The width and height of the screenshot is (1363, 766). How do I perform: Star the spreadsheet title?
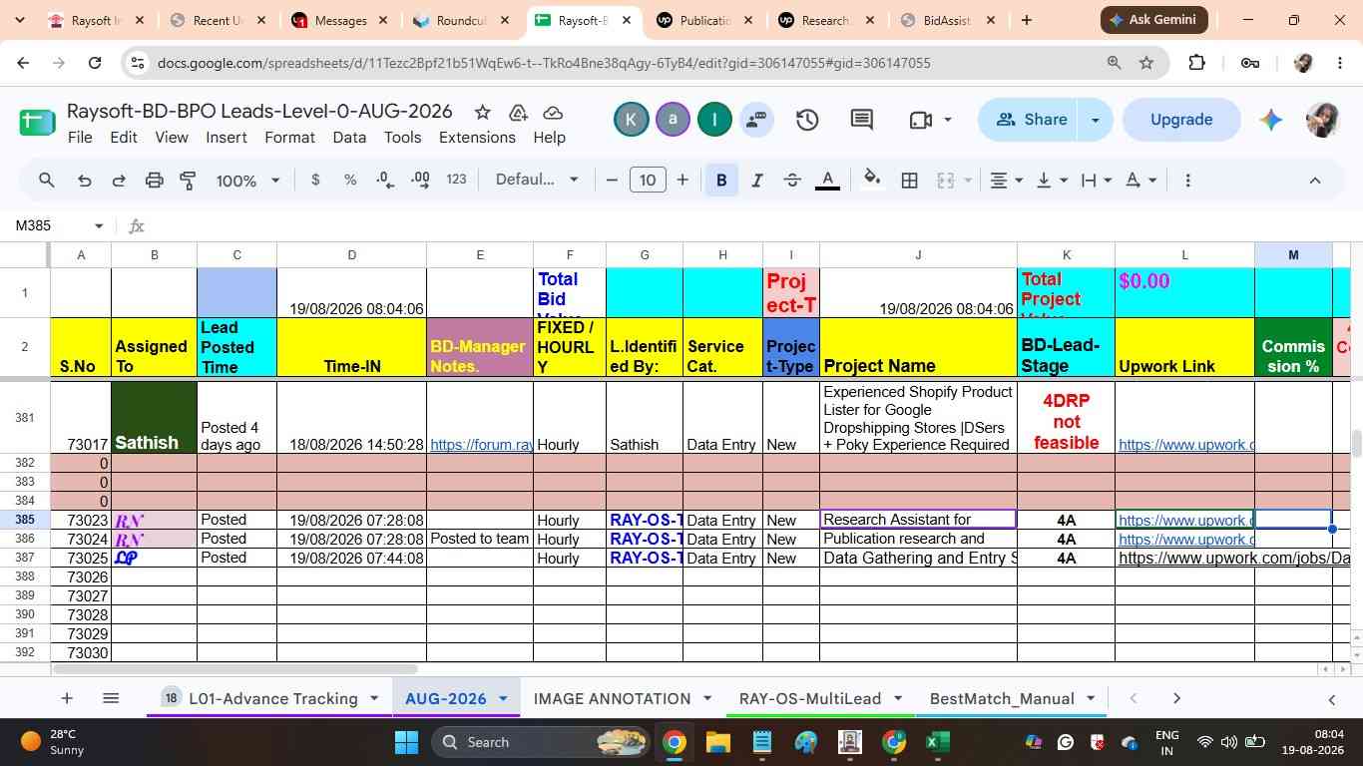[483, 112]
